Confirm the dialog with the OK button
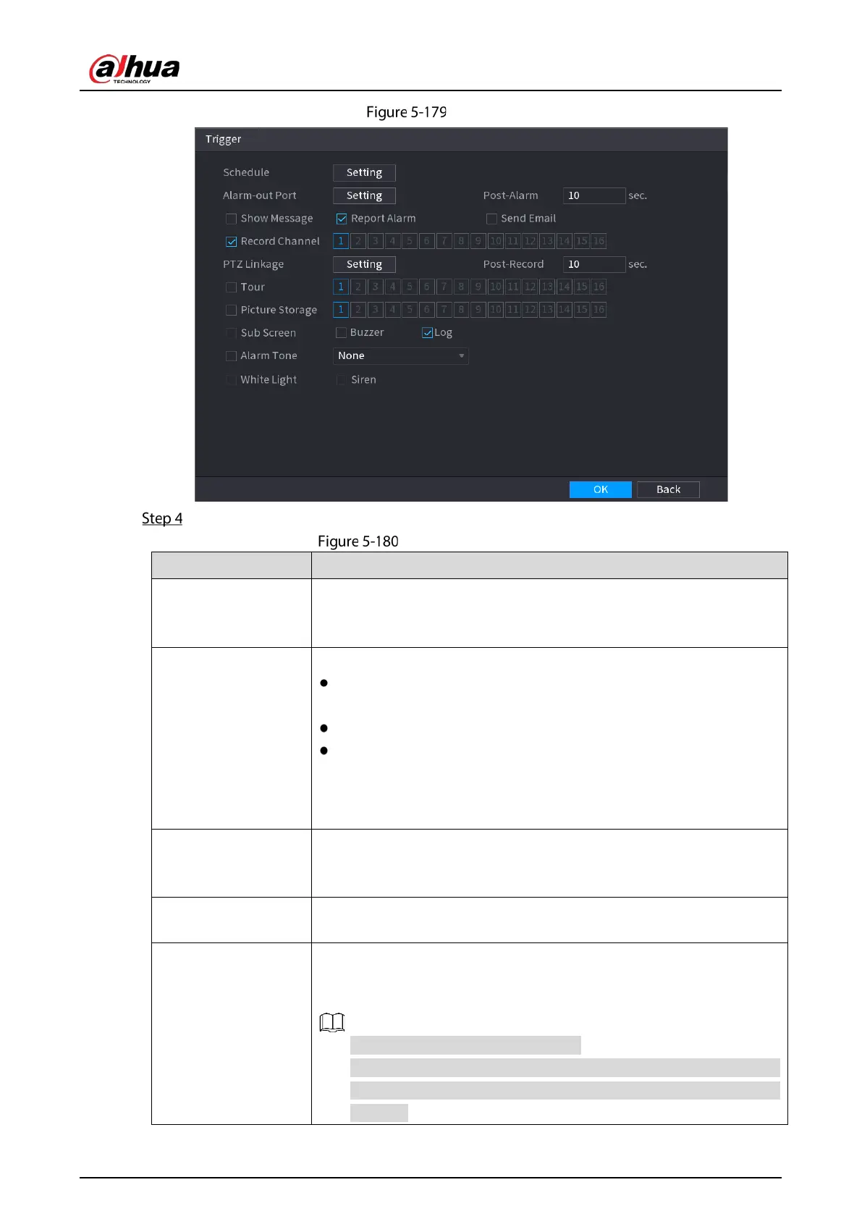862x1219 pixels. [601, 489]
